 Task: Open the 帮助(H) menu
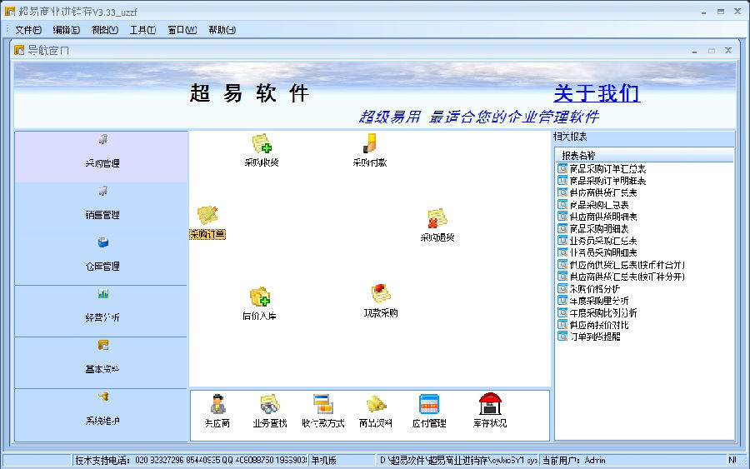coord(222,30)
